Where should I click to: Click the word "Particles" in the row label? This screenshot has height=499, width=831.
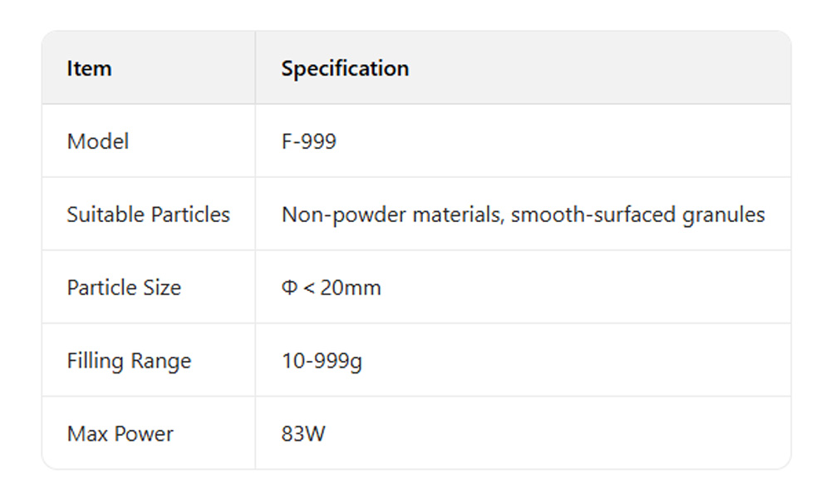[192, 215]
